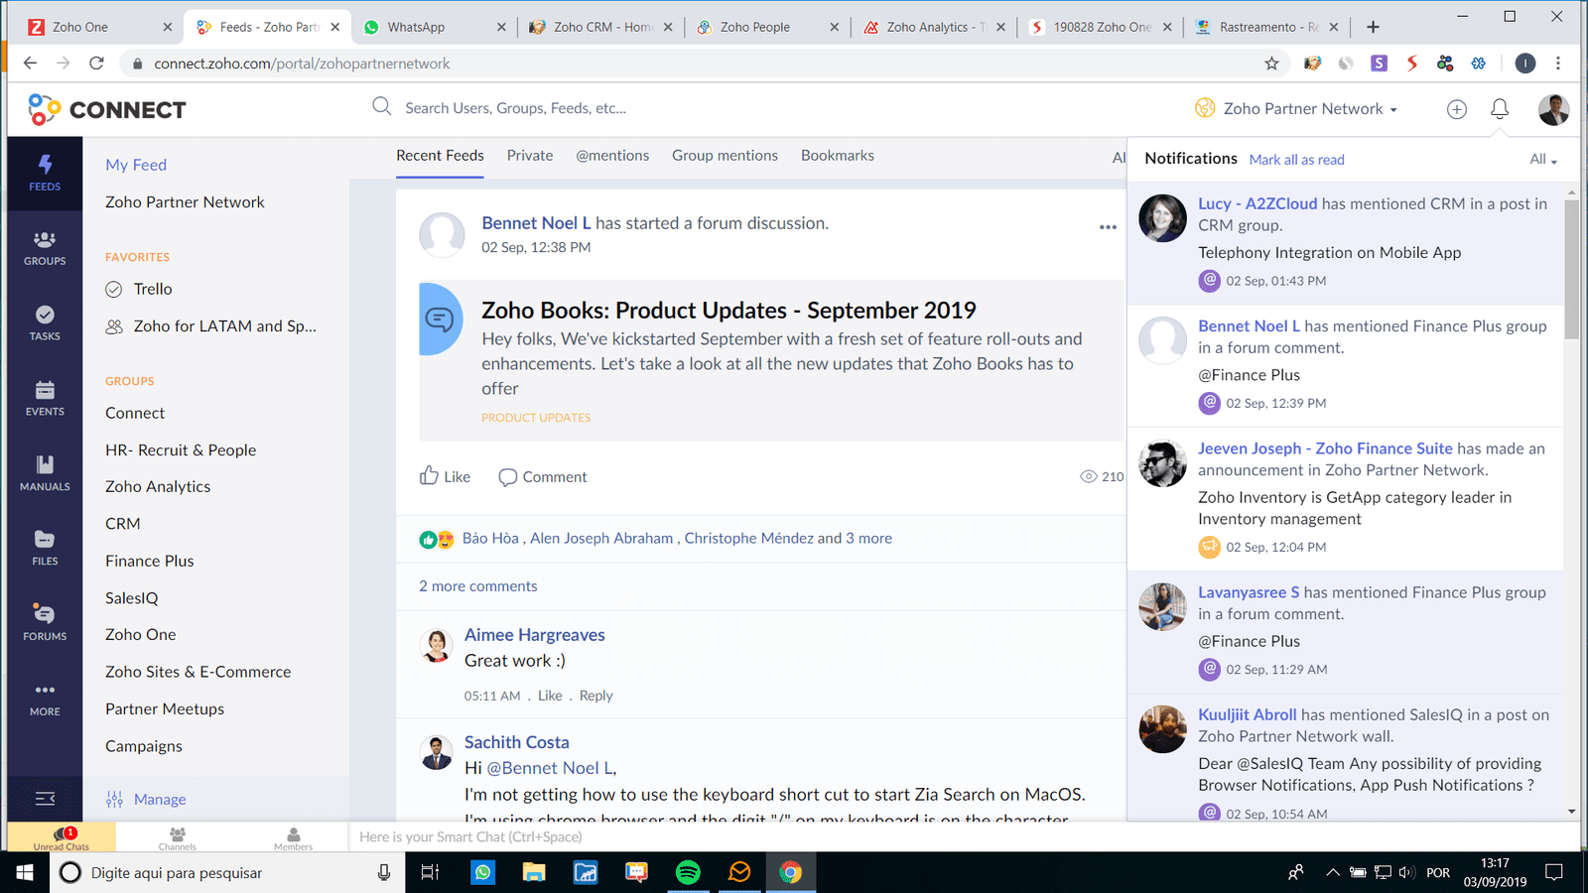Expand the '3 more' likers list
This screenshot has width=1588, height=893.
click(868, 538)
